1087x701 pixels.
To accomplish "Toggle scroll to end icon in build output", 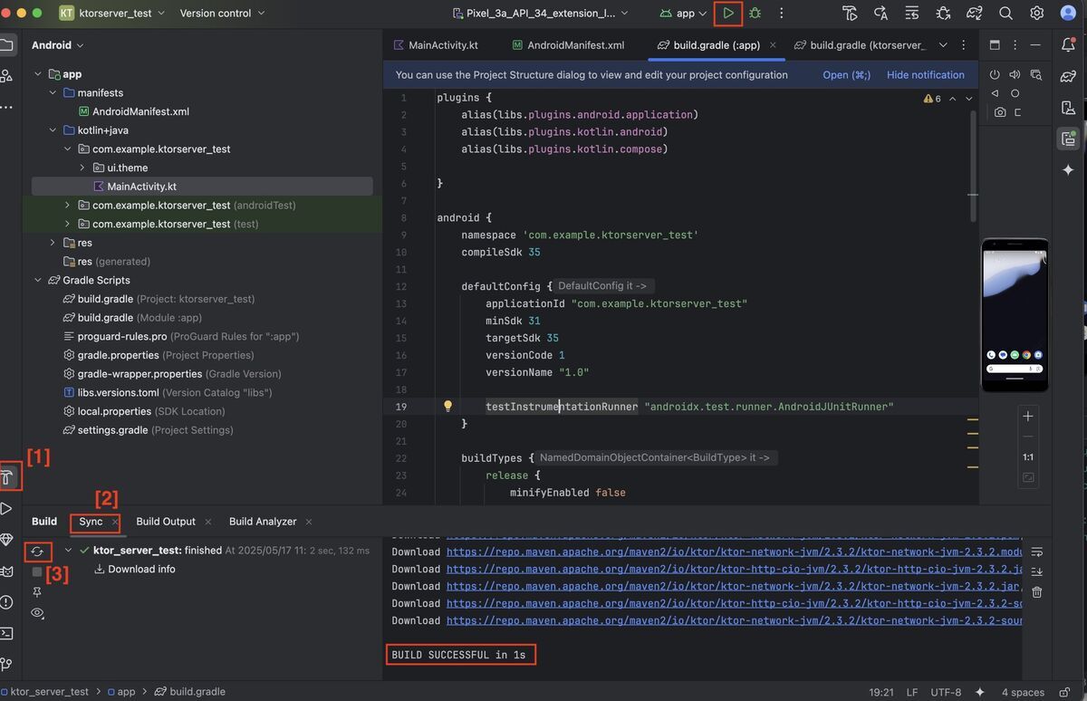I will 1037,571.
